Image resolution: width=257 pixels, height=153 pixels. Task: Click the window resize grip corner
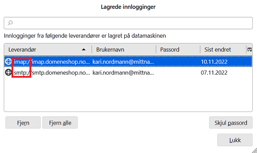[x=254, y=150]
